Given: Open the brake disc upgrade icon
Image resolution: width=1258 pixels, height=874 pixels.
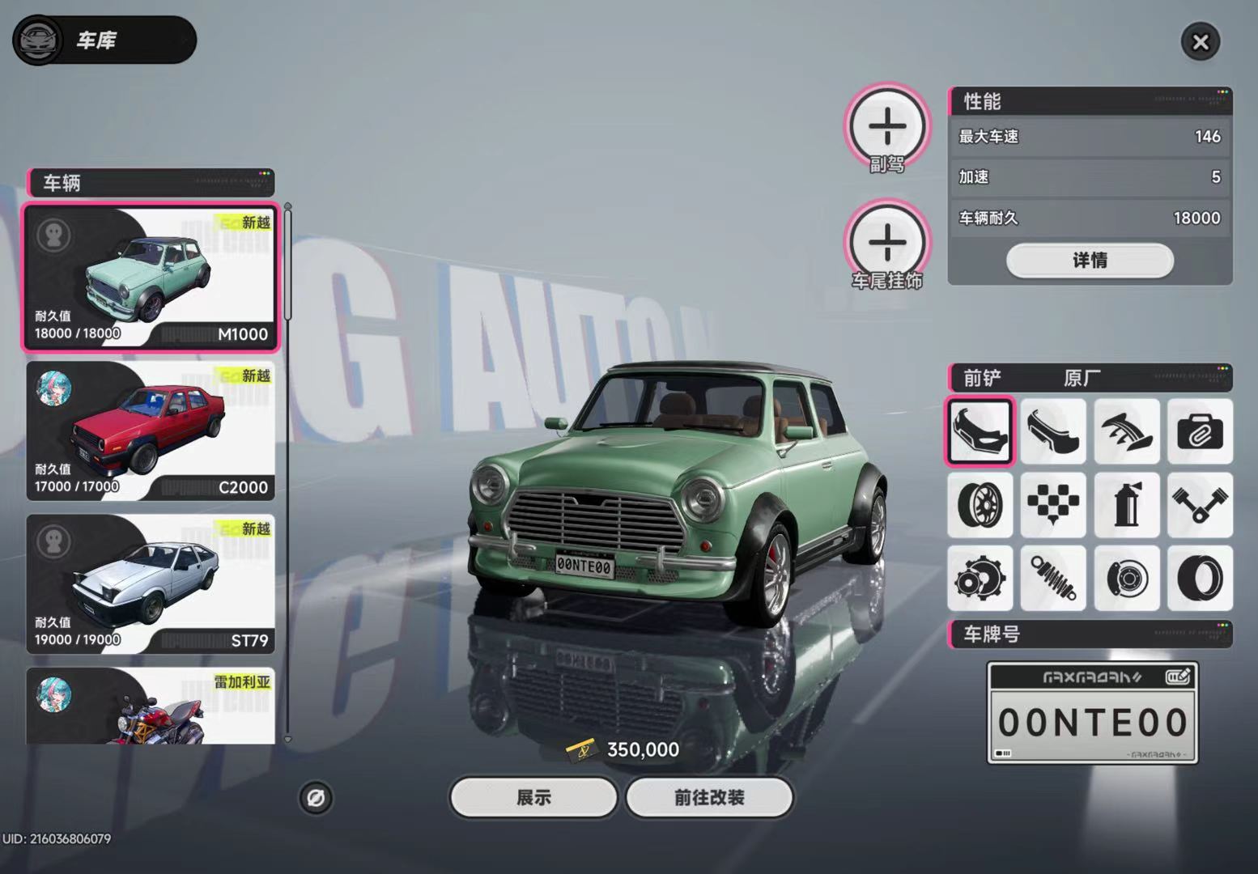Looking at the screenshot, I should (1127, 578).
